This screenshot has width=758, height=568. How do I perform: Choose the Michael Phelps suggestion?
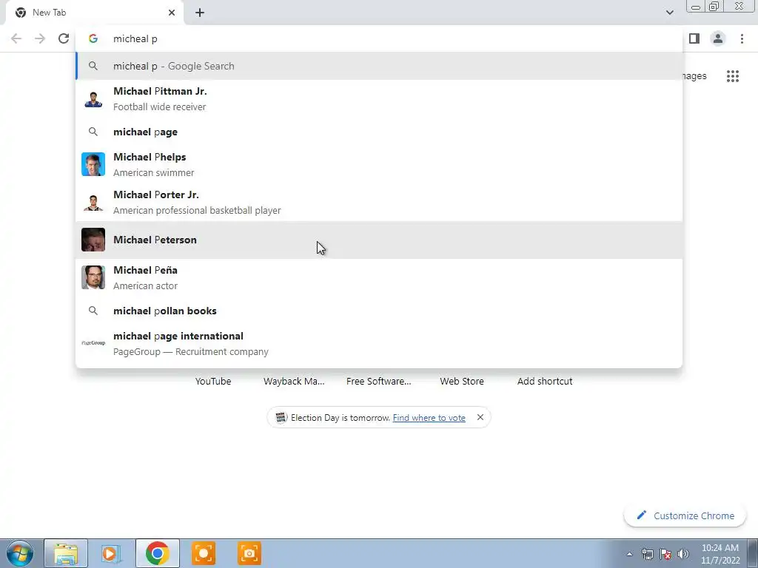[379, 164]
